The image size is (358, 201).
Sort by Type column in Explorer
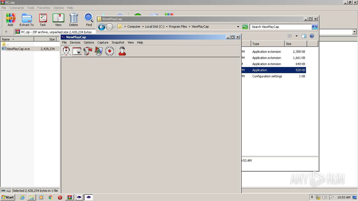(268, 44)
